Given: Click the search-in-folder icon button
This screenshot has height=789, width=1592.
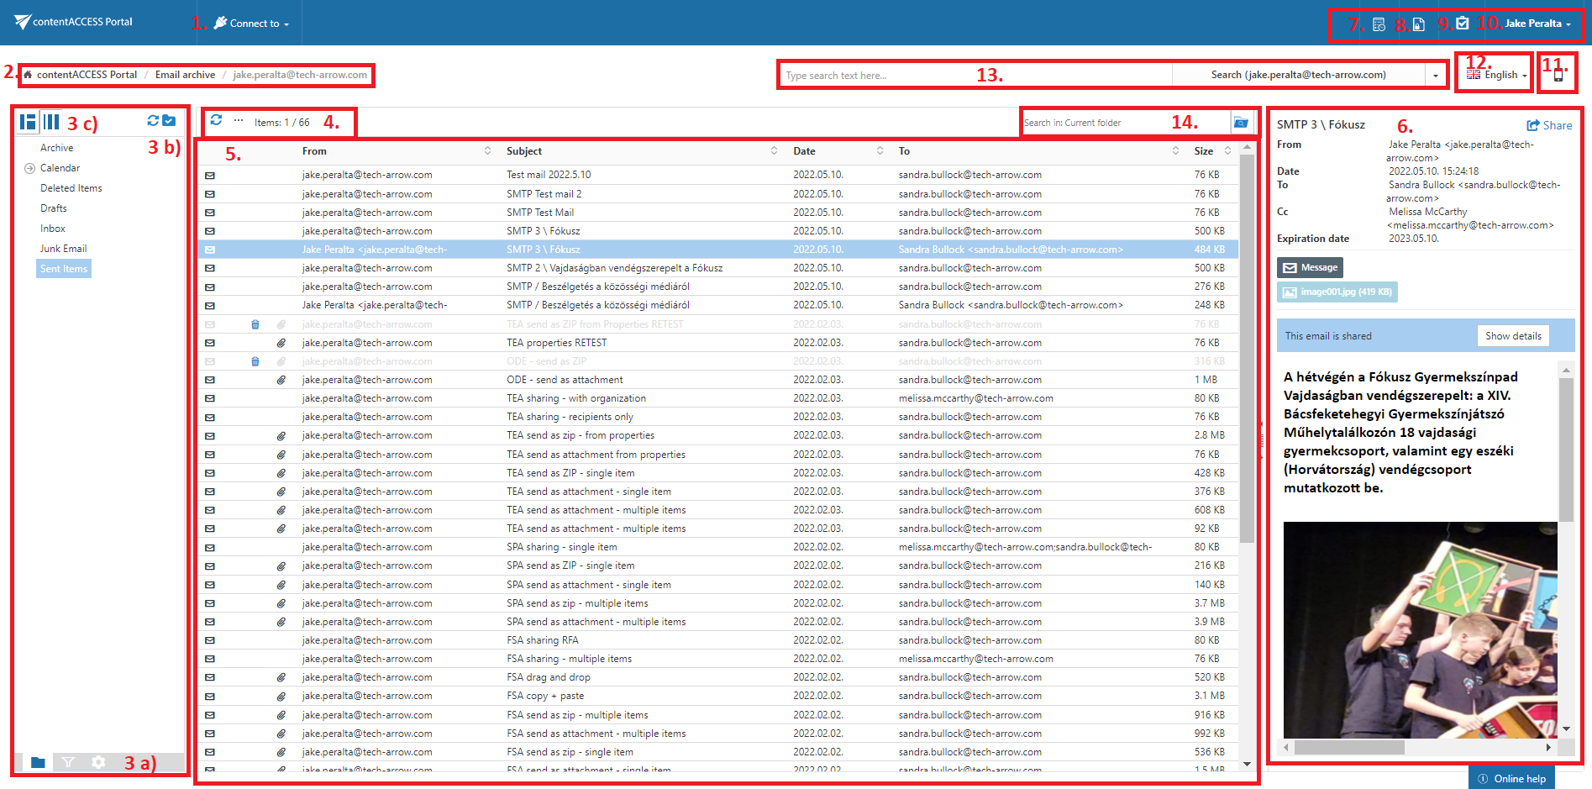Looking at the screenshot, I should point(1241,123).
